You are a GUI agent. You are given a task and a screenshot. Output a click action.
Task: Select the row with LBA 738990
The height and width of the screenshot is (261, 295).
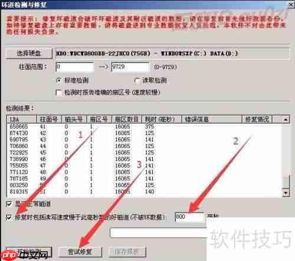coord(145,159)
